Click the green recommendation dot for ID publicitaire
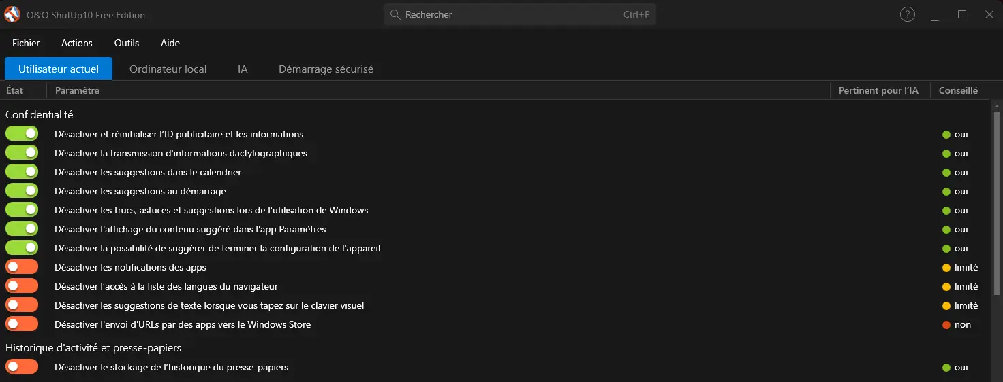This screenshot has width=1003, height=382. coord(946,134)
